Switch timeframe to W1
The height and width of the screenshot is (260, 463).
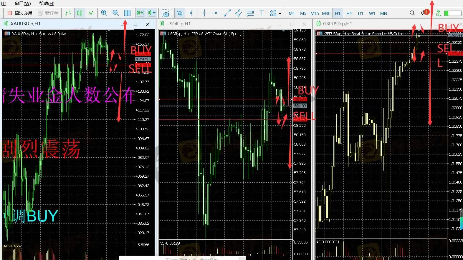[372, 13]
